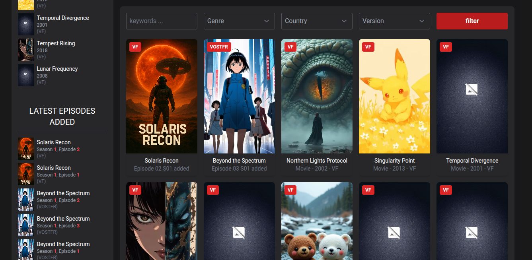Open Solaris Recon Season 1 Episode 2 entry

[62, 149]
